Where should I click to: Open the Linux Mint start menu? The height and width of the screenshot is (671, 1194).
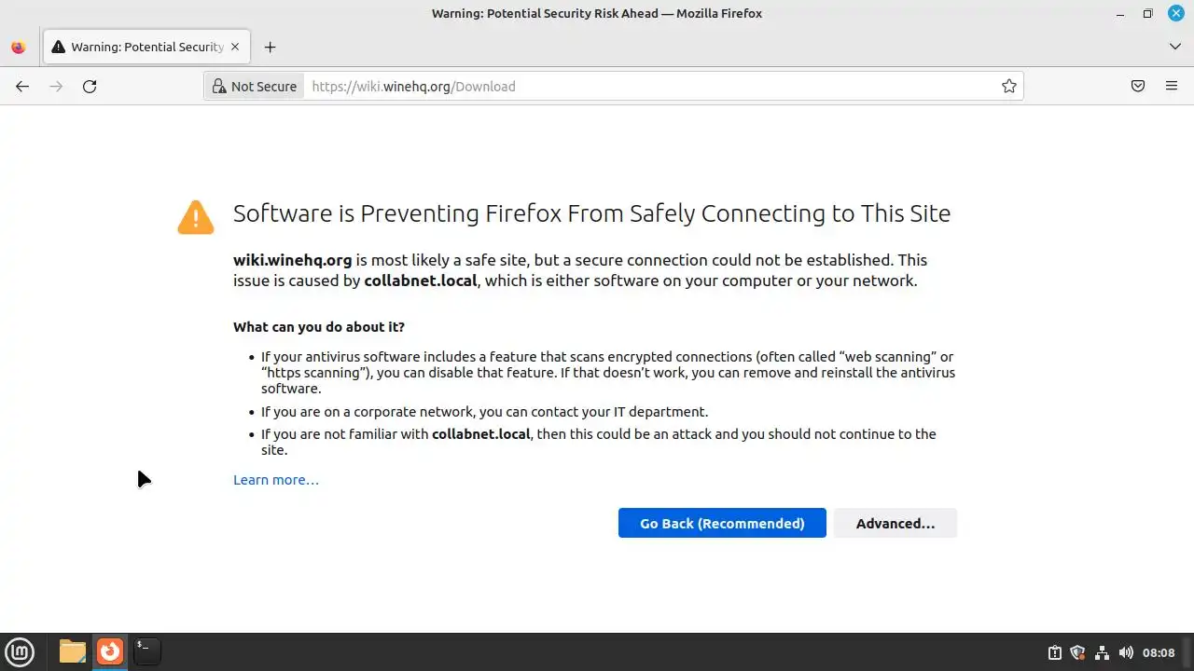tap(20, 651)
